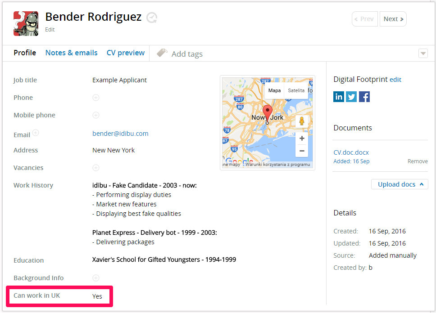Screen dimensions: 436x313
Task: Expand the Upload docs menu
Action: [x=400, y=184]
